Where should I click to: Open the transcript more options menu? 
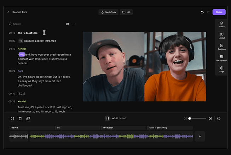74,24
